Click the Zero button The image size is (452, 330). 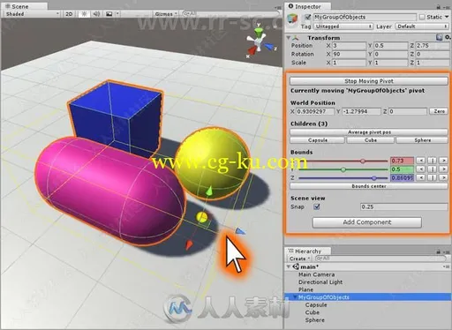pos(439,111)
